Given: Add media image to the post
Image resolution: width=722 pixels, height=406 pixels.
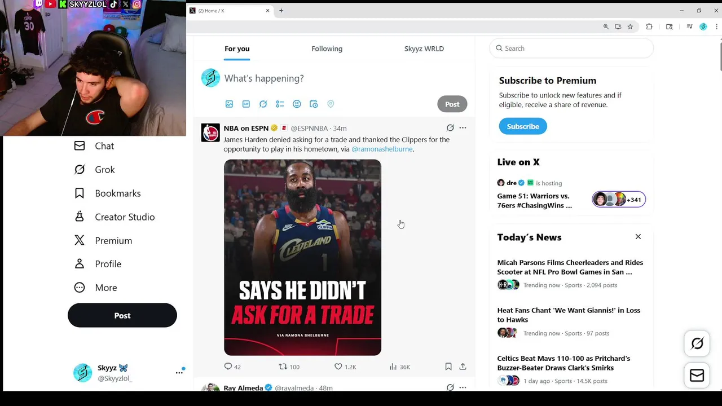Looking at the screenshot, I should [229, 104].
